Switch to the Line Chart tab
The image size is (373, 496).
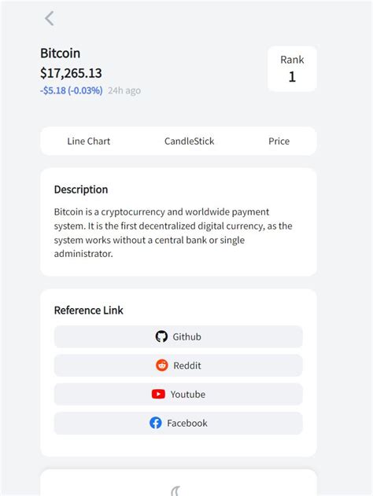pyautogui.click(x=89, y=141)
